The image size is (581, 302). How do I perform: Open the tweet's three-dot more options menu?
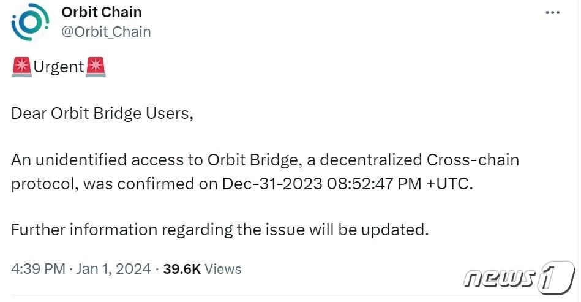552,13
